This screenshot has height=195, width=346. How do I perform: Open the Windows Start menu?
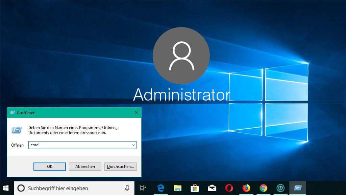[6, 188]
